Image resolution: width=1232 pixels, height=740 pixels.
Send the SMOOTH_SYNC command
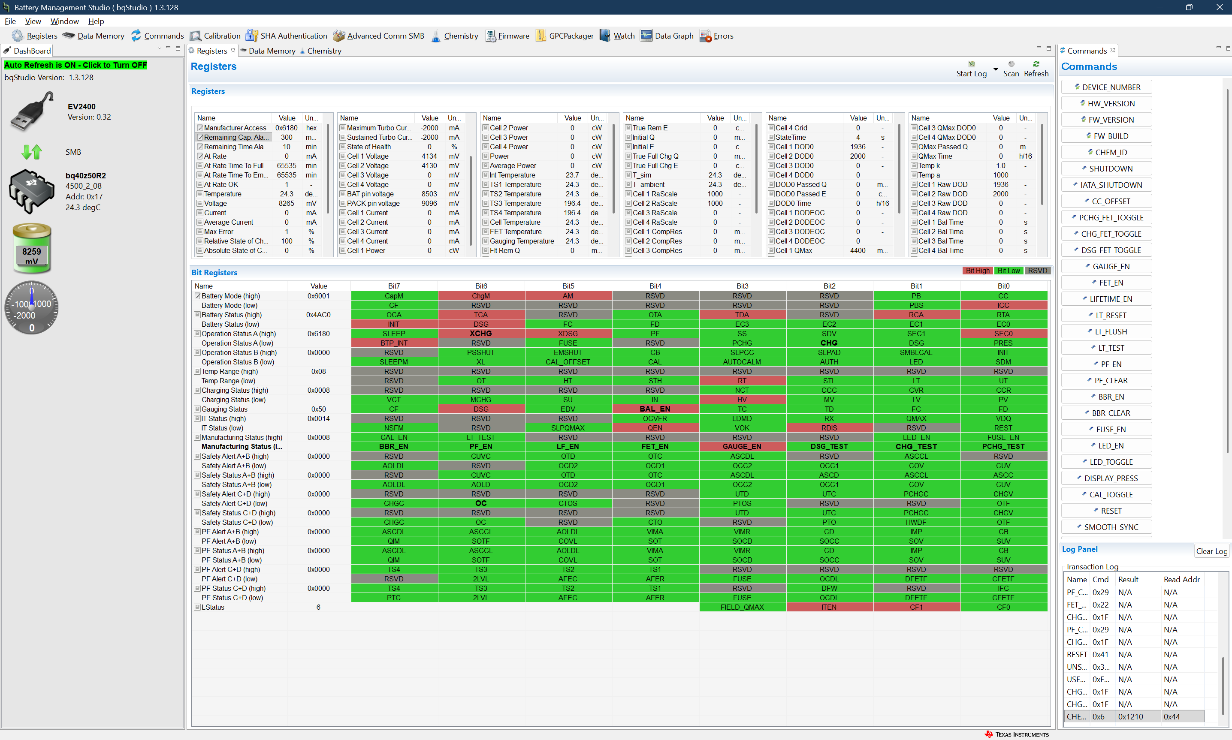pos(1106,527)
